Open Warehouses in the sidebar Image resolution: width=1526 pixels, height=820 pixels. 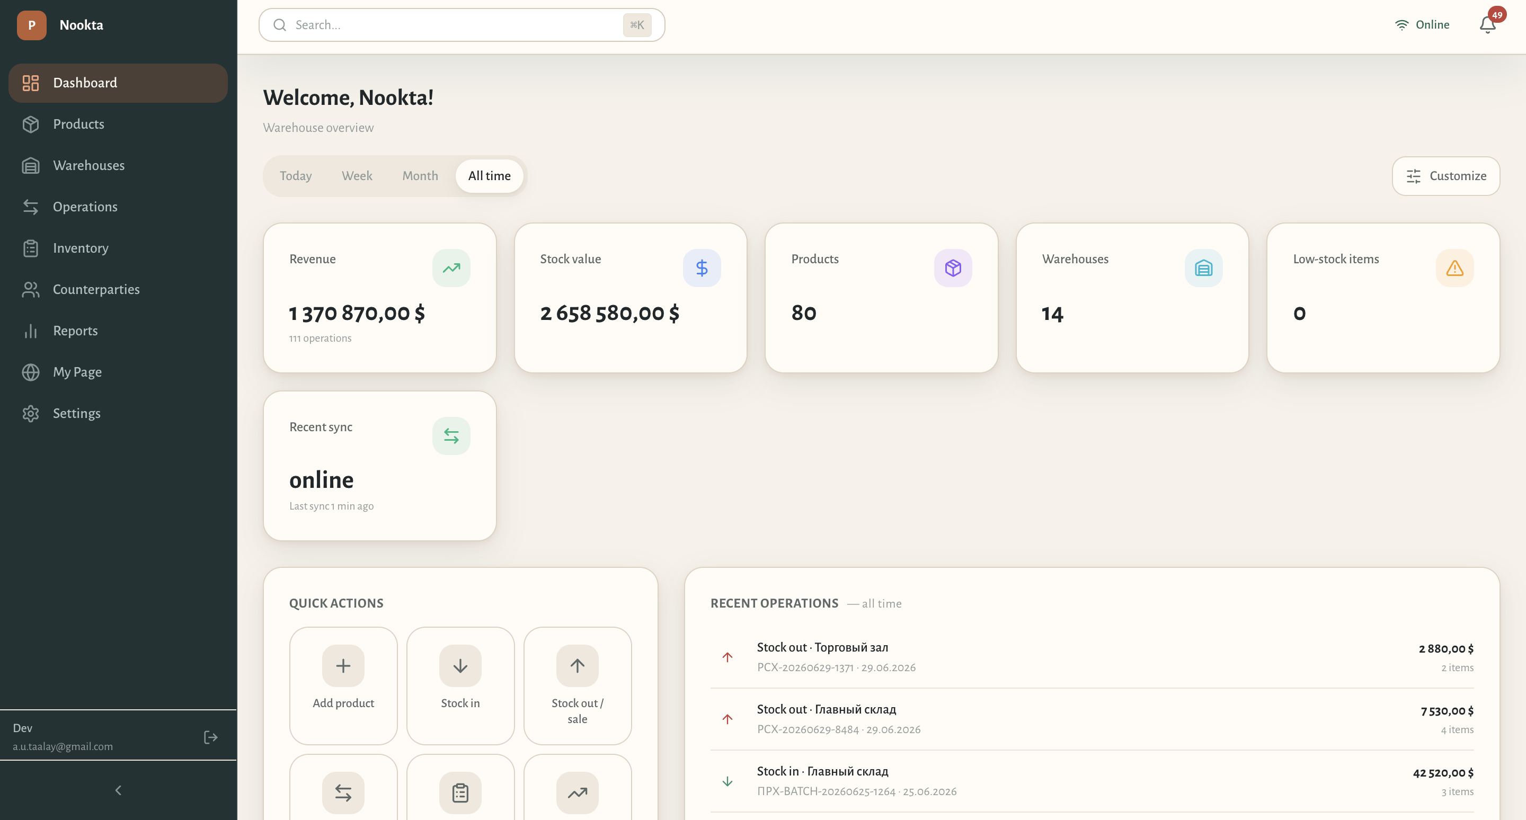coord(118,165)
